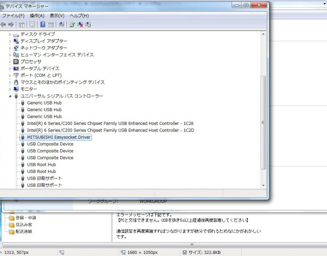This screenshot has width=327, height=256.
Task: Maximize the Device Manager window
Action: (246, 5)
